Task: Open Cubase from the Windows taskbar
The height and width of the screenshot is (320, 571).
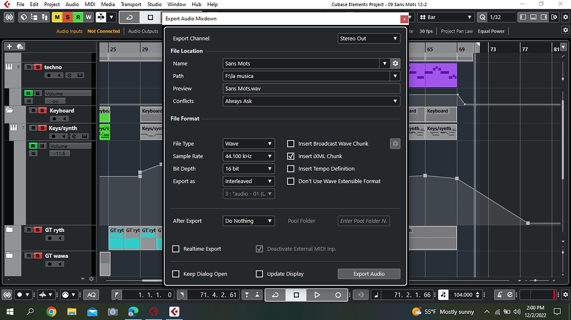Action: coord(174,312)
